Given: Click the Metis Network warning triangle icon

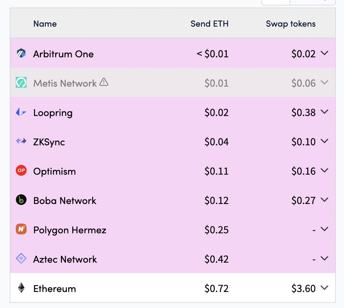Looking at the screenshot, I should [104, 82].
